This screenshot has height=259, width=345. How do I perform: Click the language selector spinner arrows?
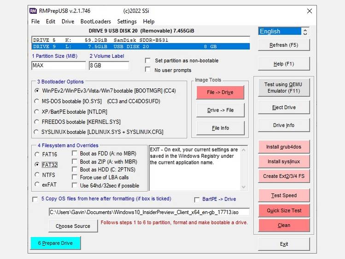tap(305, 31)
